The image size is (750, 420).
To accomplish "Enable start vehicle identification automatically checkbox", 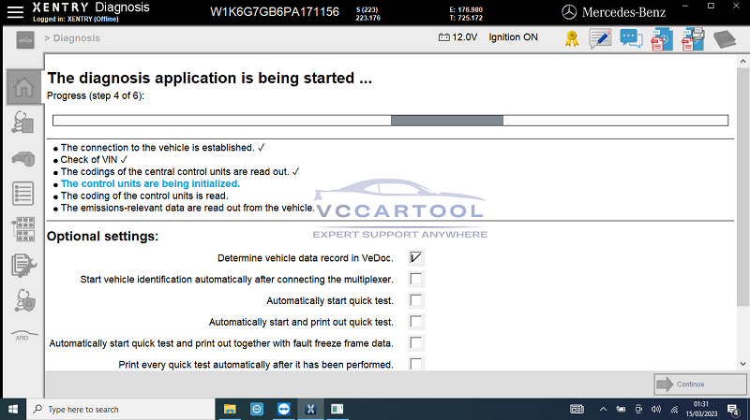I will (x=415, y=279).
